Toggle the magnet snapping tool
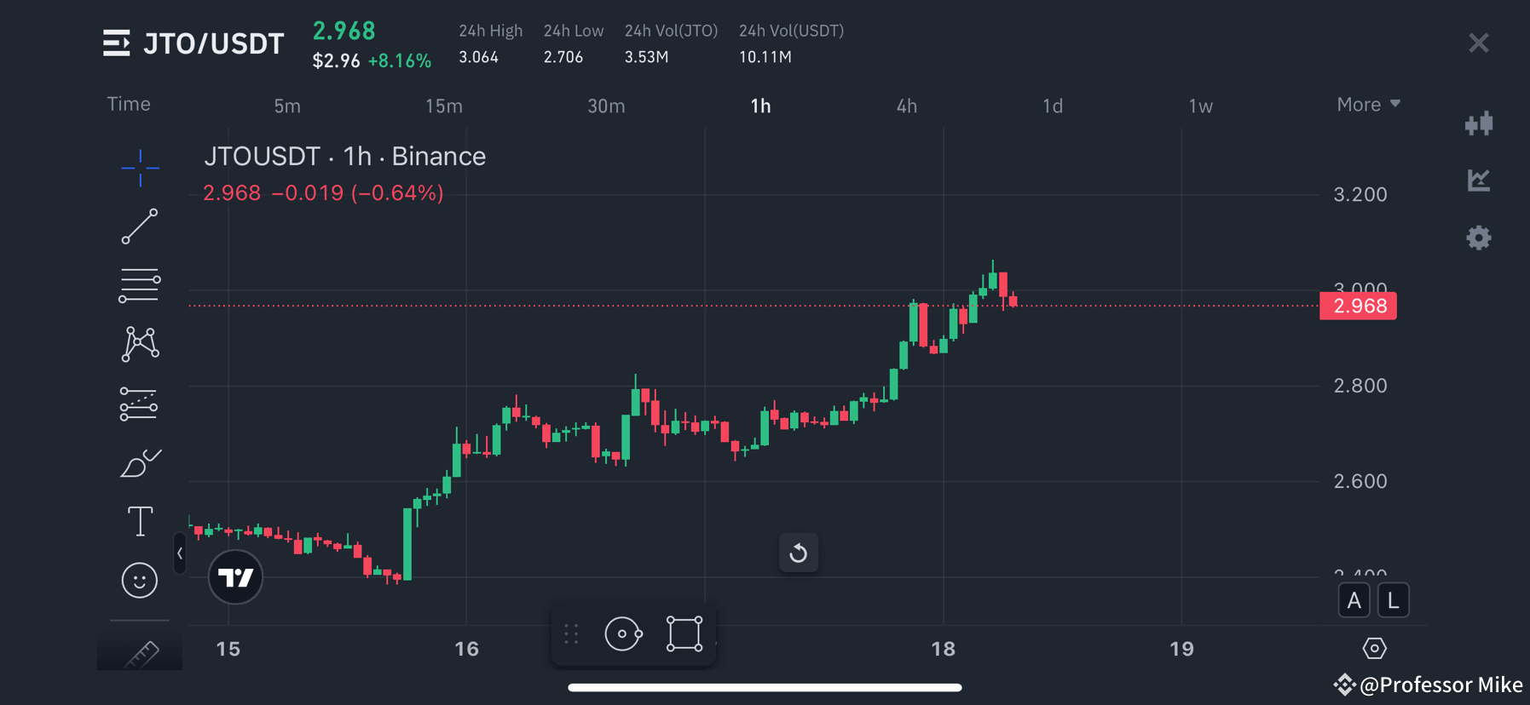This screenshot has width=1530, height=705. click(623, 633)
